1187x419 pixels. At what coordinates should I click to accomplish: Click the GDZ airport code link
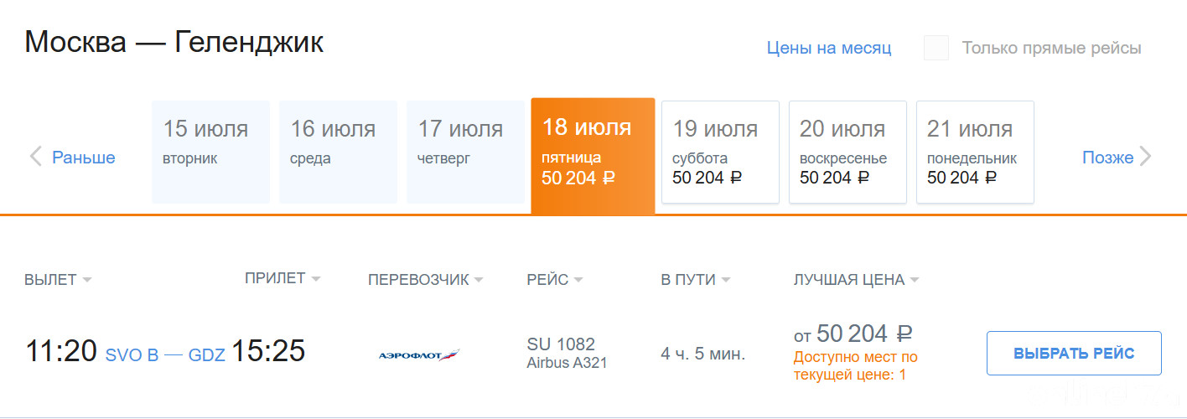(207, 355)
